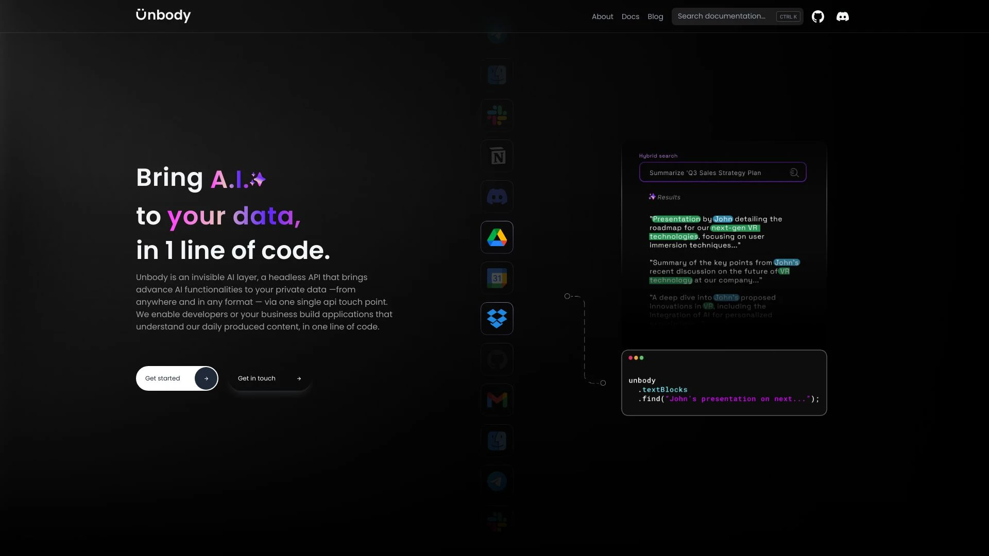Click the Dropbox integration icon

click(x=497, y=318)
